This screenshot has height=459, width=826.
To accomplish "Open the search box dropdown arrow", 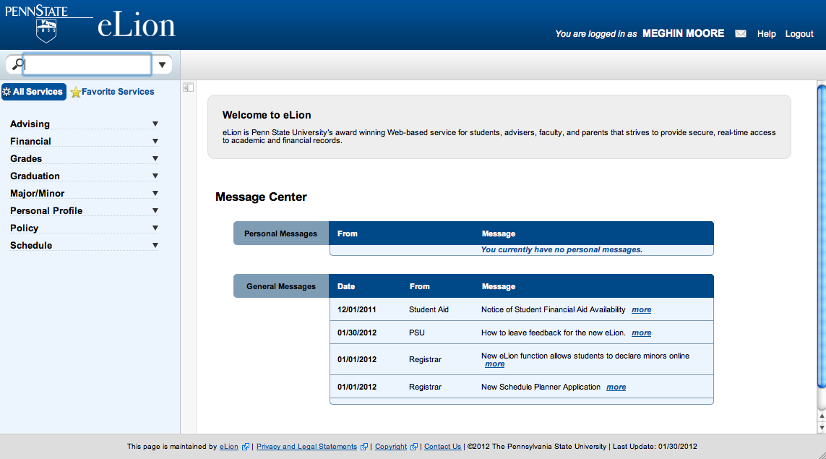I will [x=162, y=65].
